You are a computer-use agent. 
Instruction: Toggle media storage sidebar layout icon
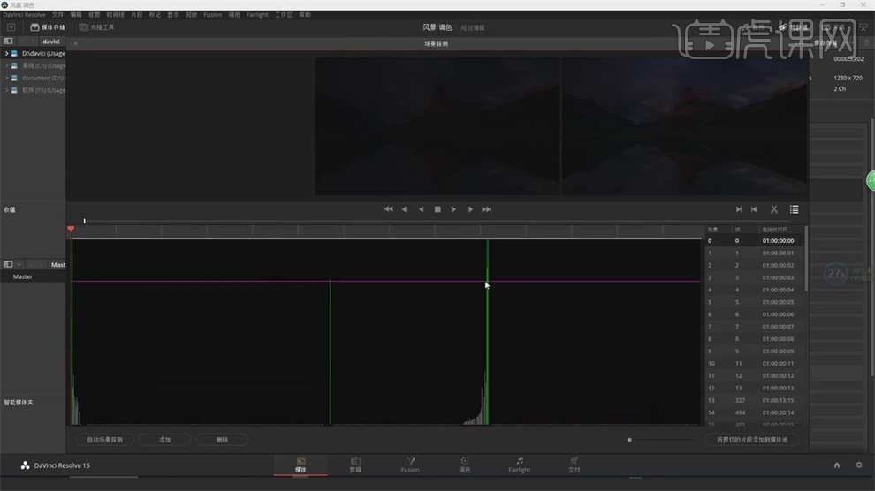(8, 42)
